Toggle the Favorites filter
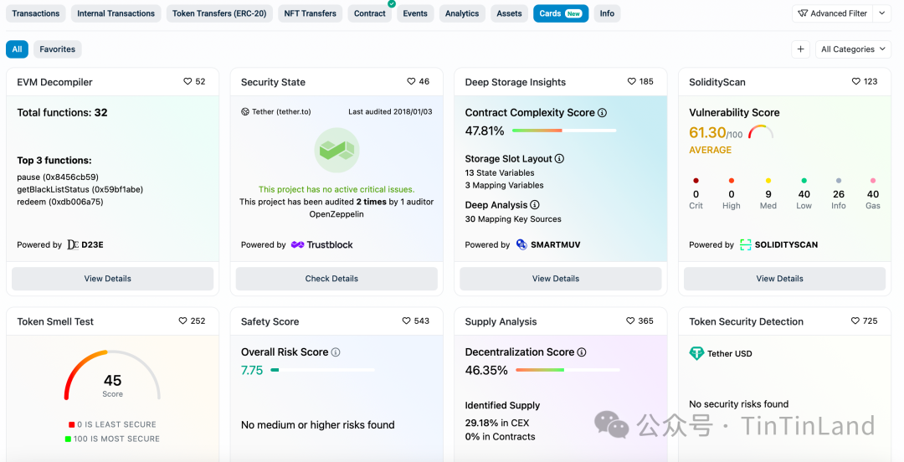The image size is (904, 462). click(x=58, y=49)
